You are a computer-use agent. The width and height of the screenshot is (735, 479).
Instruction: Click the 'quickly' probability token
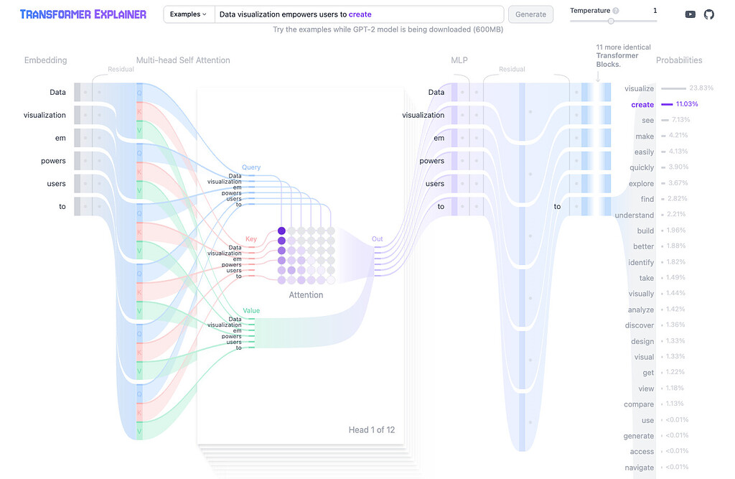642,167
